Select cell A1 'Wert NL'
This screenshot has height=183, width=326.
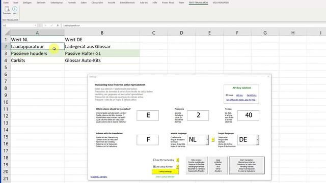pos(37,40)
